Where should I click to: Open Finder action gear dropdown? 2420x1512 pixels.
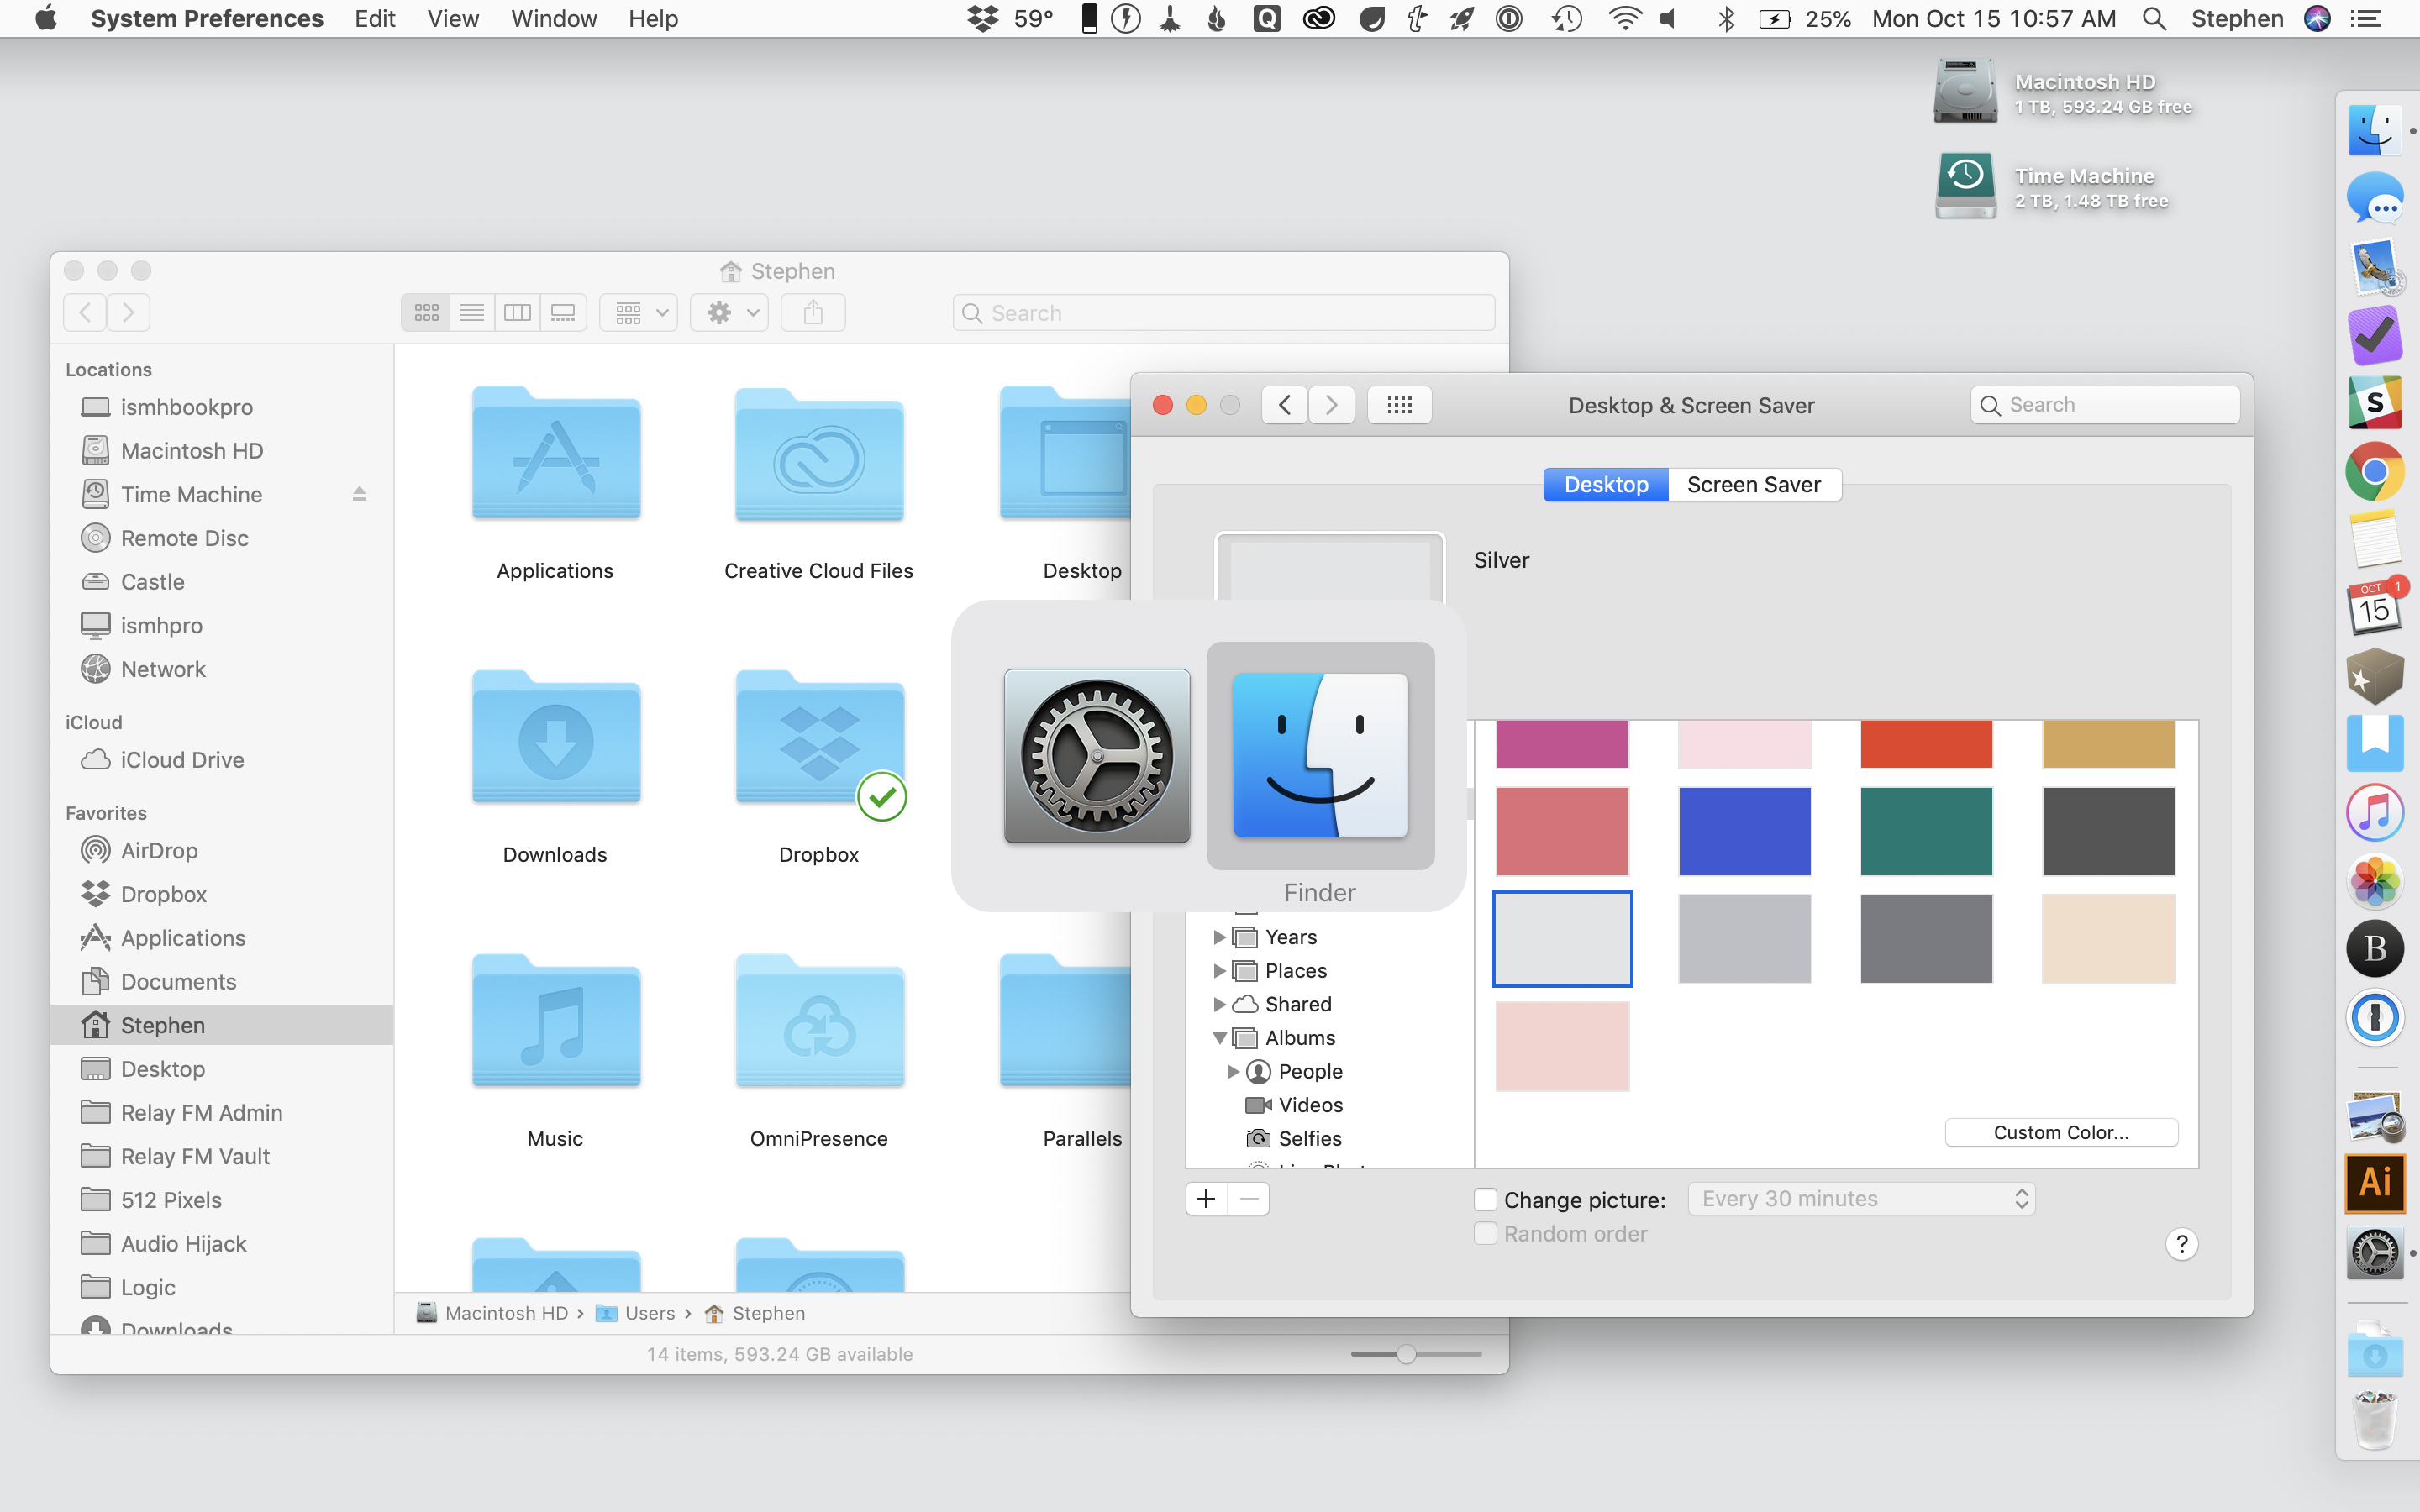(729, 313)
